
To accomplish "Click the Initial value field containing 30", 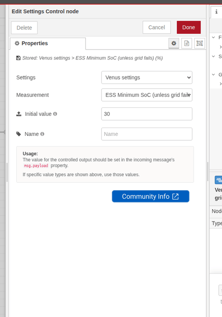I will click(x=147, y=114).
